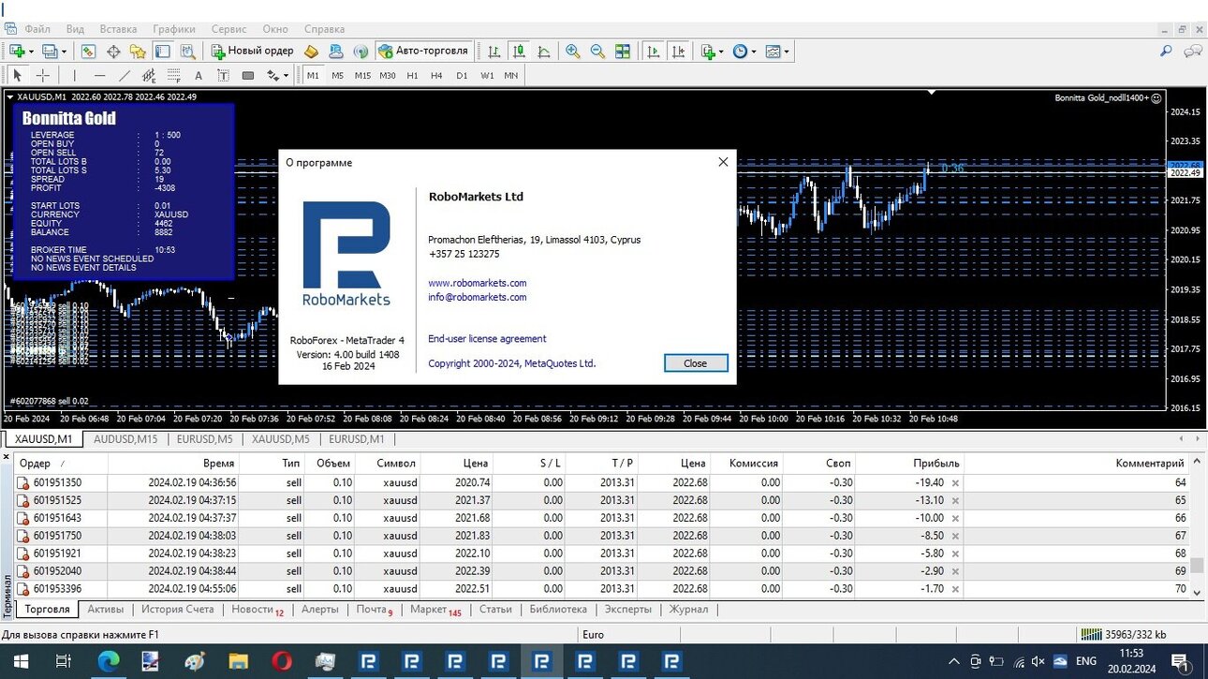
Task: Toggle the Авто-торговля button
Action: click(423, 52)
